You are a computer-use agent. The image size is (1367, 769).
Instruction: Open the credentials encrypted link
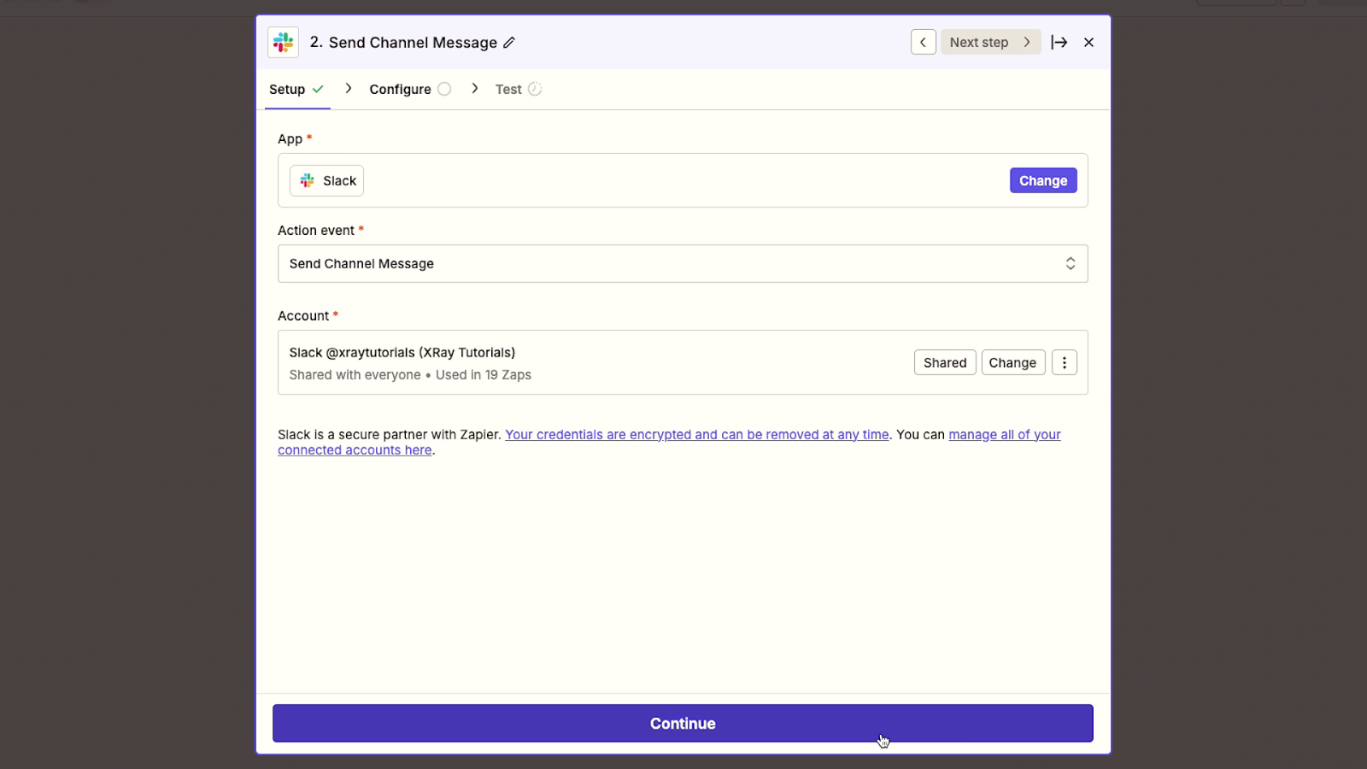(696, 434)
